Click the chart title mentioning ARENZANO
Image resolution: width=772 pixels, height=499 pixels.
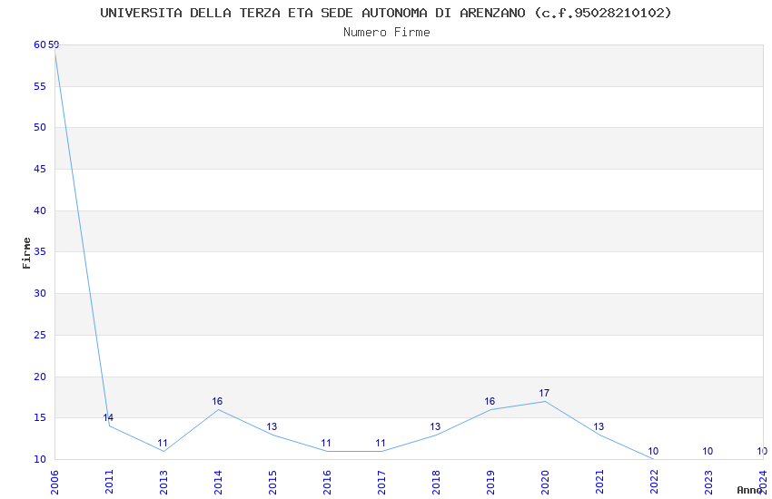coord(386,14)
